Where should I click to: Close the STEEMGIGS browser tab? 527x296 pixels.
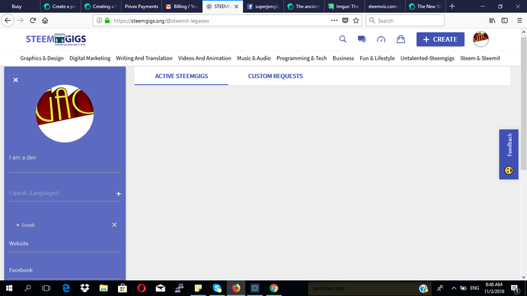click(236, 6)
